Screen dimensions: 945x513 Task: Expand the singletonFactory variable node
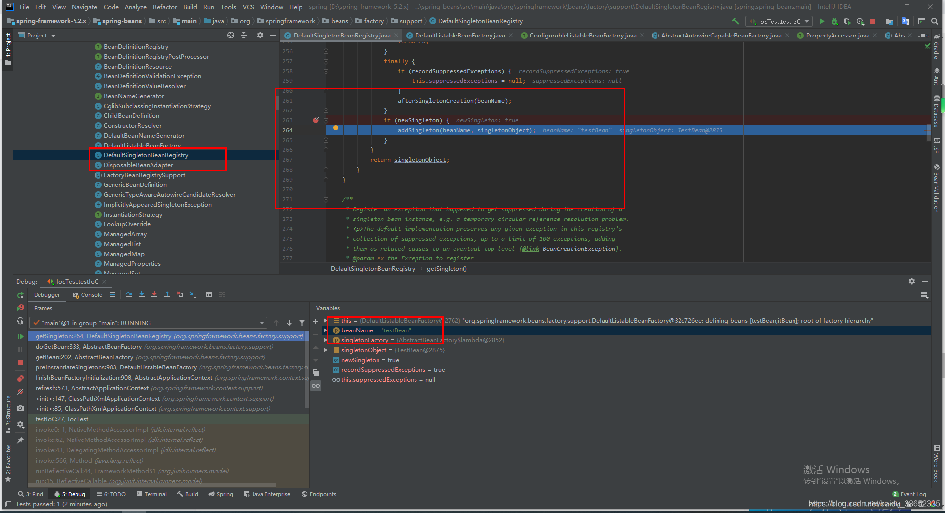(x=326, y=340)
